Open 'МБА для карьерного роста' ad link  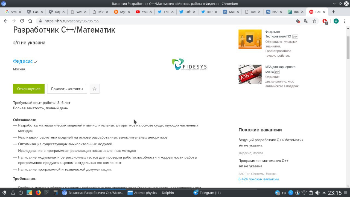click(280, 69)
